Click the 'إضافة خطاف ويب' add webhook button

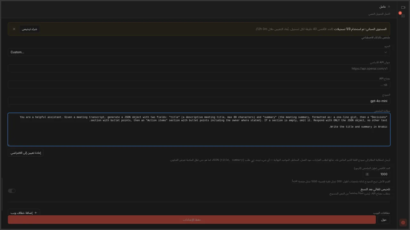point(24,213)
